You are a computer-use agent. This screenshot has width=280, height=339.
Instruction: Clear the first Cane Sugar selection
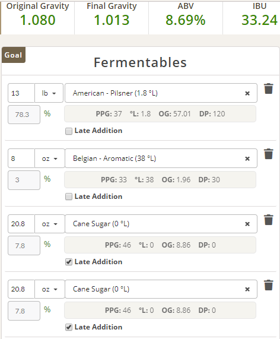point(247,224)
